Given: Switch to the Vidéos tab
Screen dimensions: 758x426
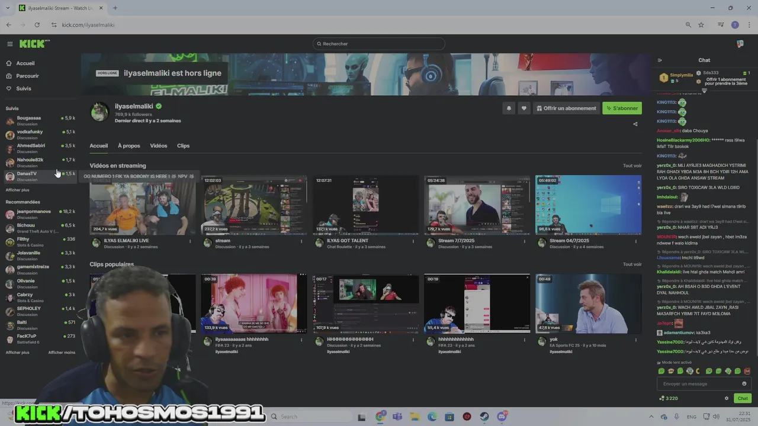Looking at the screenshot, I should (x=158, y=146).
